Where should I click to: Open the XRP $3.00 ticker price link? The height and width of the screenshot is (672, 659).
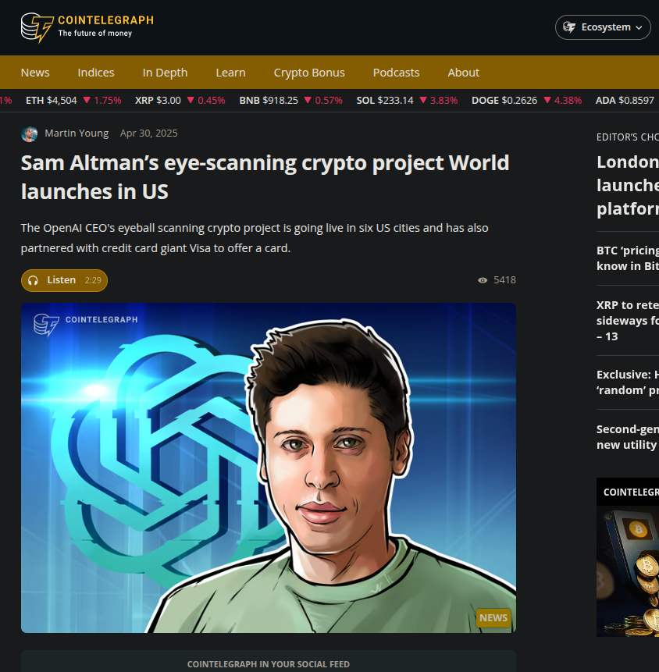158,100
